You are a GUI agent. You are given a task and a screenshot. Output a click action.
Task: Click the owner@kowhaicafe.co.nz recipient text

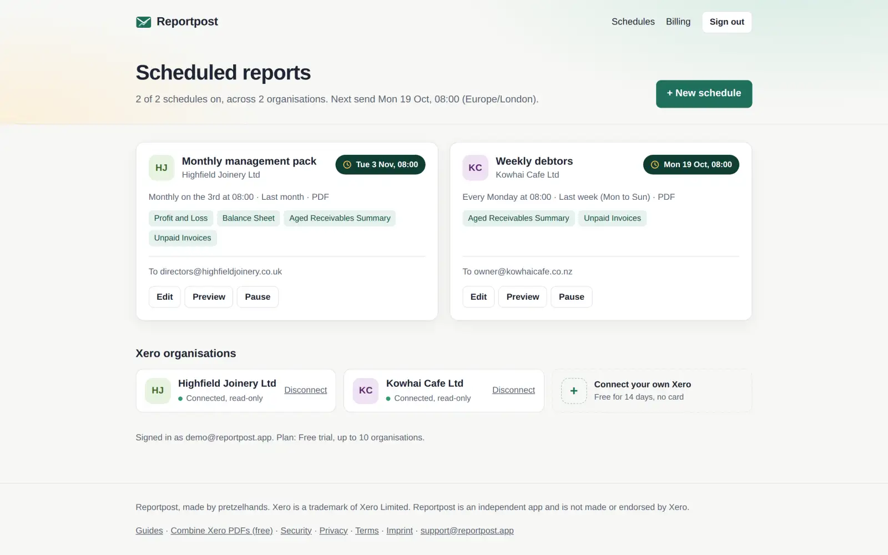click(x=523, y=271)
